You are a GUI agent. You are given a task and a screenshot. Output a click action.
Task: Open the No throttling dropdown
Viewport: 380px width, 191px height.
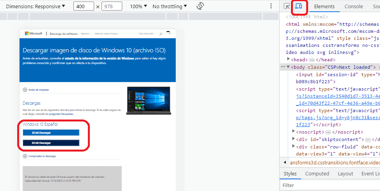pos(169,6)
